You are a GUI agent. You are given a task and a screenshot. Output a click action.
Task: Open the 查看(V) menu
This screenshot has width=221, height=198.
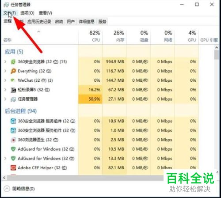[x=46, y=13]
